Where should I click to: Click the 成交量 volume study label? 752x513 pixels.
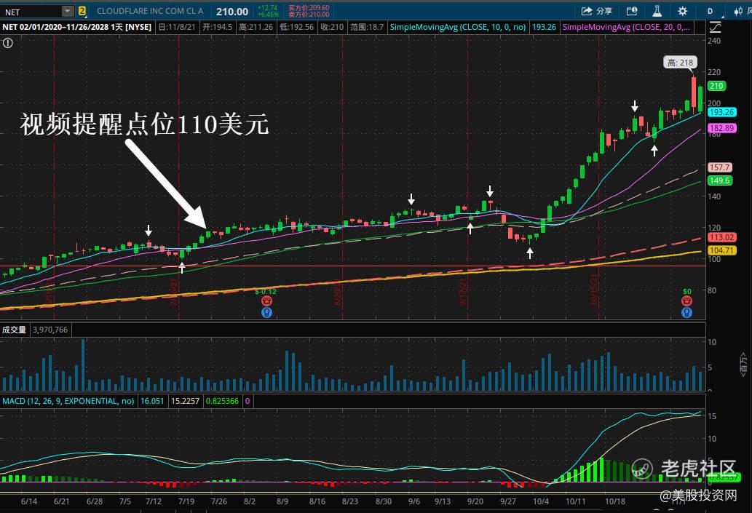pyautogui.click(x=14, y=330)
